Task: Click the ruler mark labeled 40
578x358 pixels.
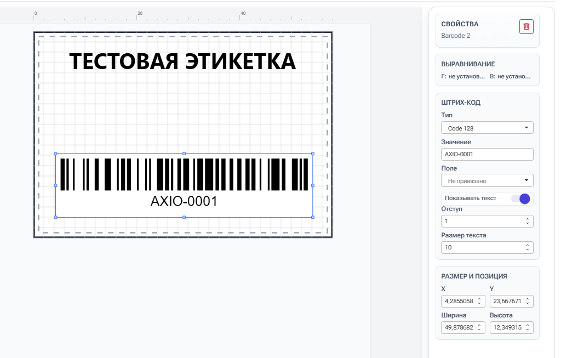Action: click(x=243, y=13)
